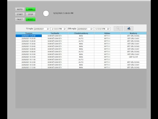Click the AUTO cell in the 15:26:00 row
Image resolution: width=158 pixels, height=119 pixels.
point(81,41)
